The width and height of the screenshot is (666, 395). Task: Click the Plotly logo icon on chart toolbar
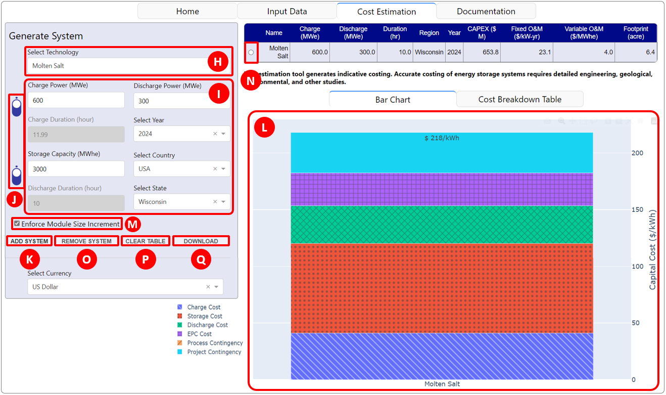coord(654,121)
